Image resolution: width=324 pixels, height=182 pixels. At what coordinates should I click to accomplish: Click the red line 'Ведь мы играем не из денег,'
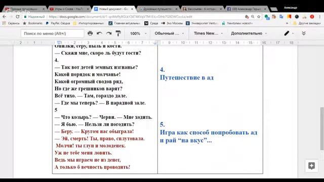tap(88, 160)
